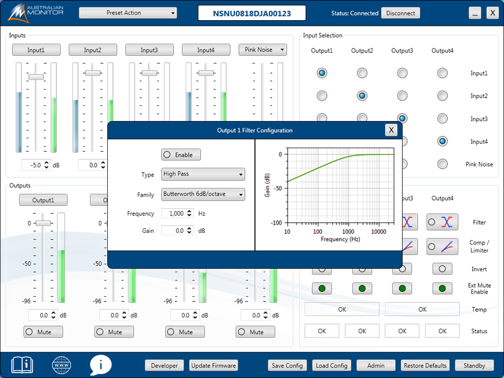Toggle Invert for Output4
This screenshot has width=504, height=378.
[442, 269]
